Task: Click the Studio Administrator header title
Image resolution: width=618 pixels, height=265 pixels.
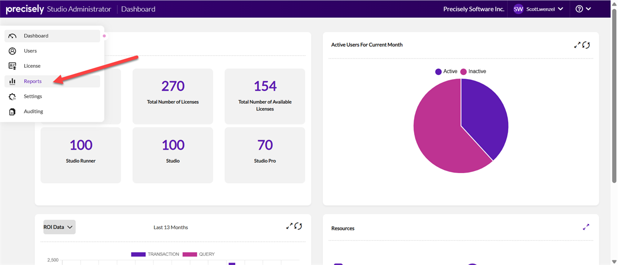Action: click(79, 9)
